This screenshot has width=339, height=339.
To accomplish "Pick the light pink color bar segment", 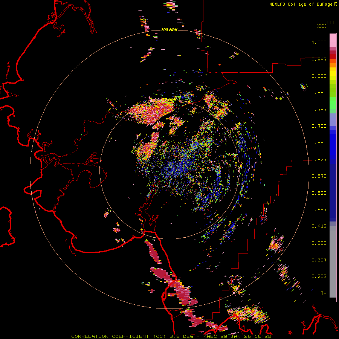I will click(x=333, y=40).
